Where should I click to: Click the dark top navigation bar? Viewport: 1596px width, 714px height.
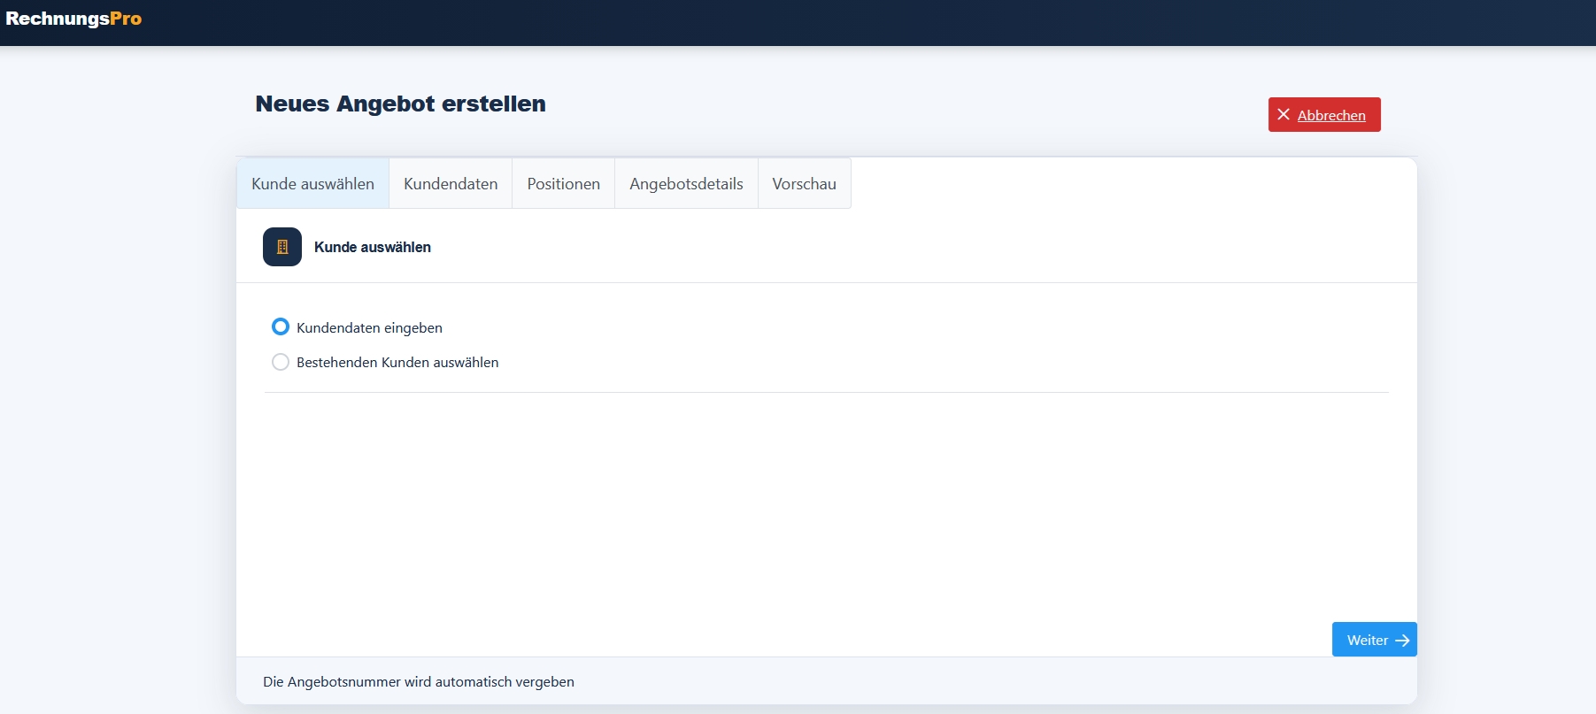tap(798, 23)
